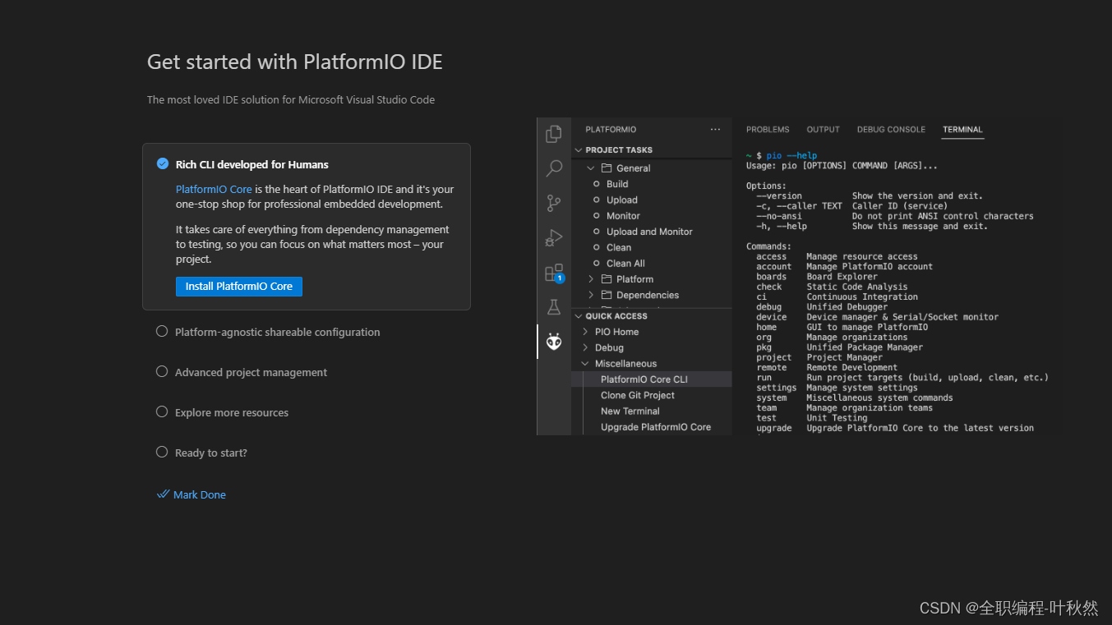Image resolution: width=1112 pixels, height=625 pixels.
Task: Switch to the DEBUG CONSOLE tab
Action: (891, 129)
